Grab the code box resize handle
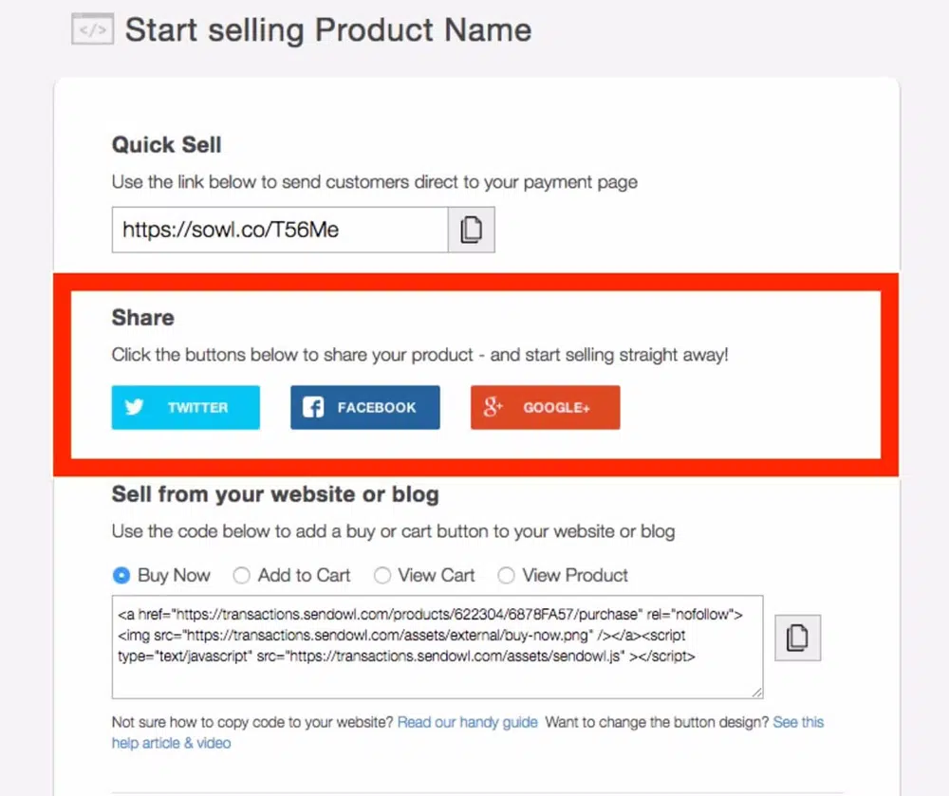This screenshot has width=949, height=796. coord(757,693)
